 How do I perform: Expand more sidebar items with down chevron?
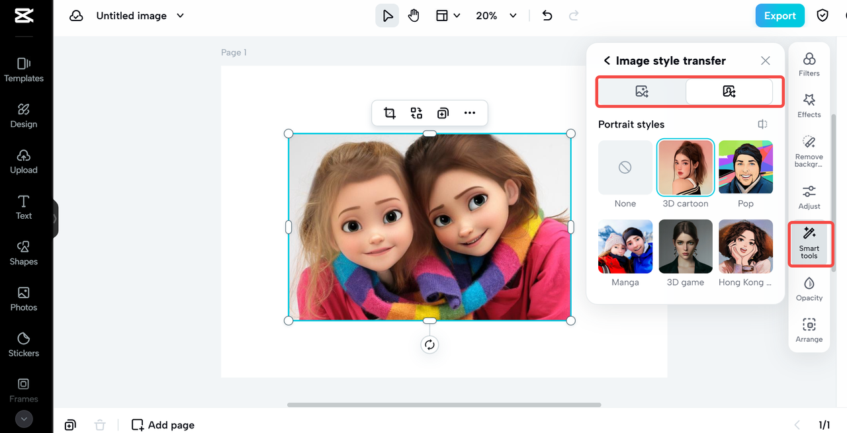24,418
